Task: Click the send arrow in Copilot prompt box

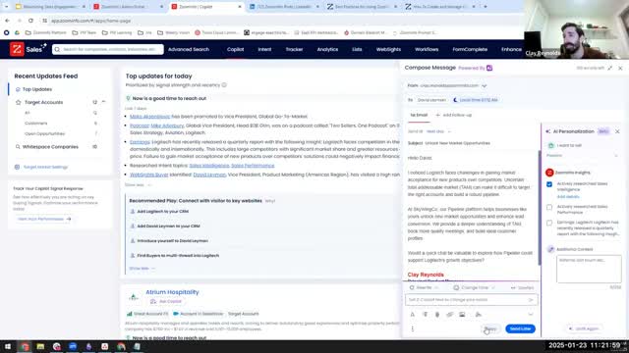Action: (x=531, y=300)
